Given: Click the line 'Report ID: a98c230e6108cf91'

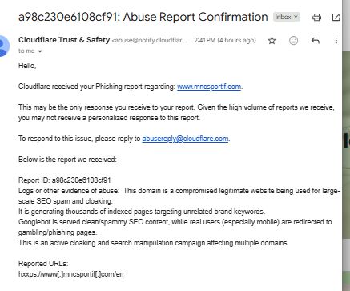Looking at the screenshot, I should coord(64,180).
